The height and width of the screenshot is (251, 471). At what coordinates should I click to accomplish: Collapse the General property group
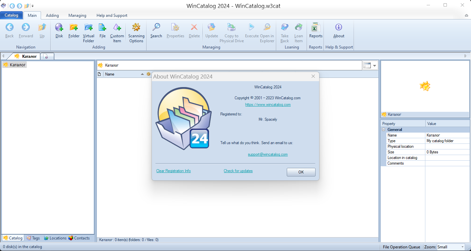[384, 130]
